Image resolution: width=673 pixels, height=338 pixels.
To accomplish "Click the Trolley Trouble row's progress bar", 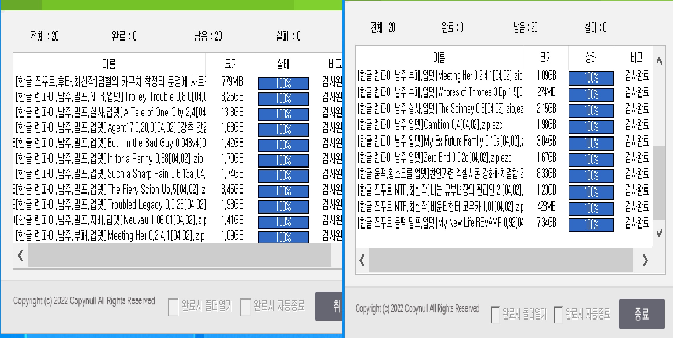I will pyautogui.click(x=283, y=98).
